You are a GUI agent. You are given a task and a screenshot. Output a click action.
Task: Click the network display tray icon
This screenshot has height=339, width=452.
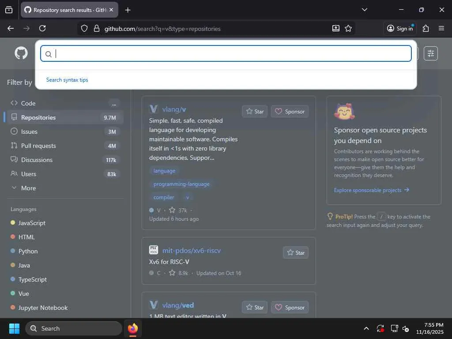pyautogui.click(x=394, y=328)
